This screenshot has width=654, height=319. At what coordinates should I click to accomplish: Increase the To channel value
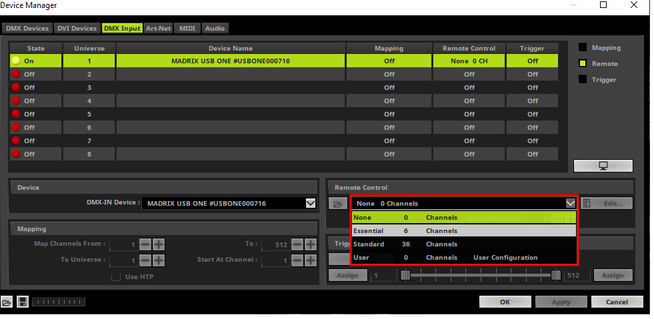tap(310, 244)
